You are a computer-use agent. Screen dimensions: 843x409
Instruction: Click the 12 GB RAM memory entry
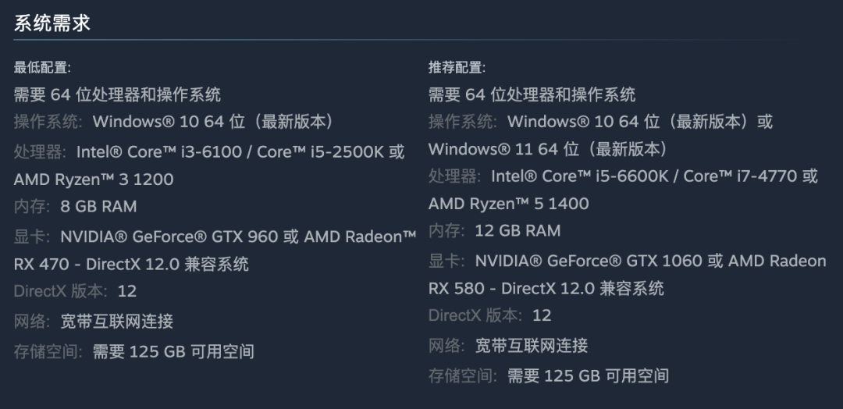(x=517, y=231)
